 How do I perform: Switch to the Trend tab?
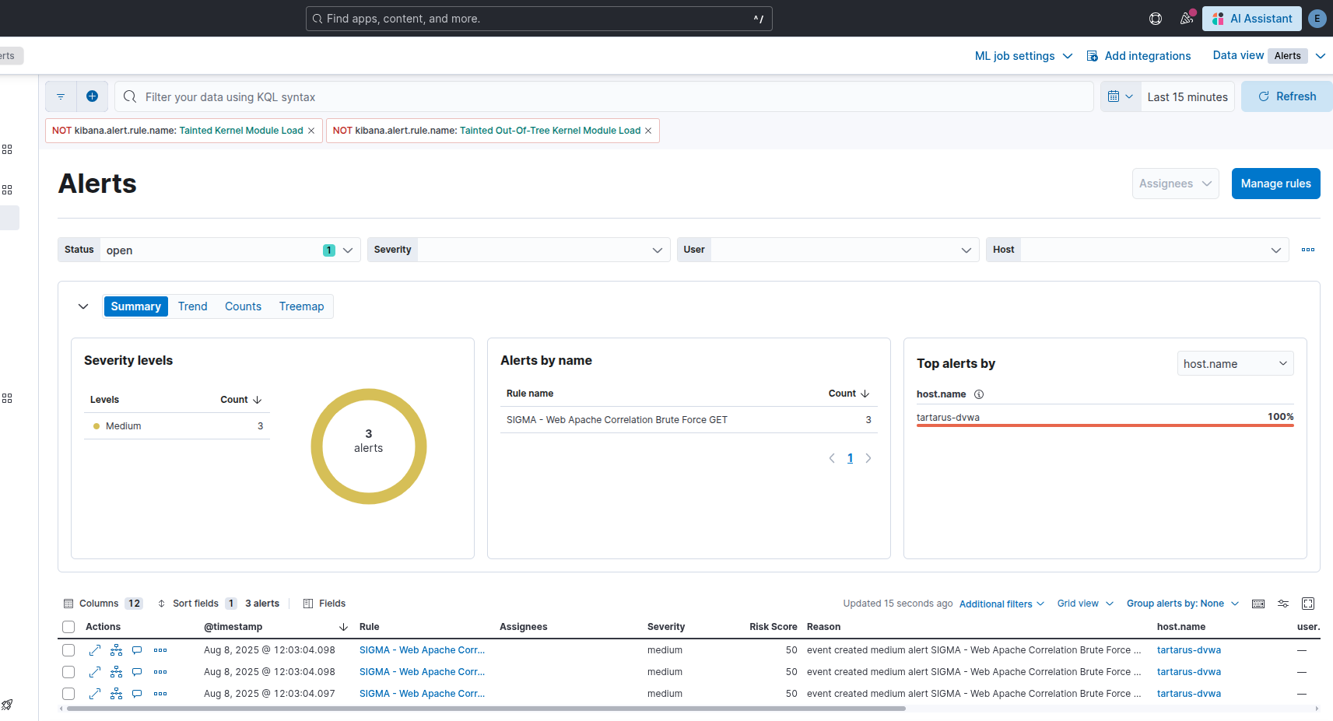[x=192, y=306]
